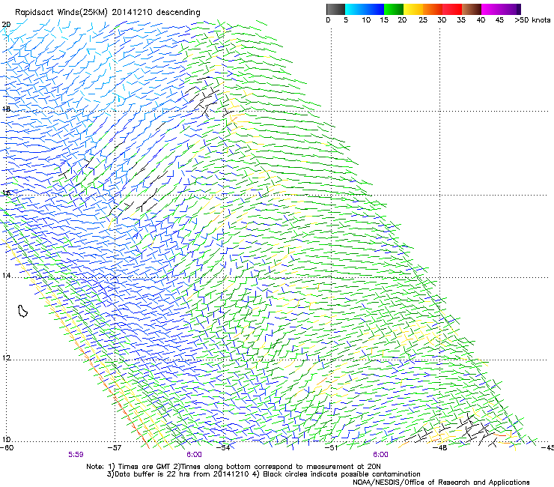
Task: Click the gray 0-5 knots legend swatch
Action: [x=335, y=9]
